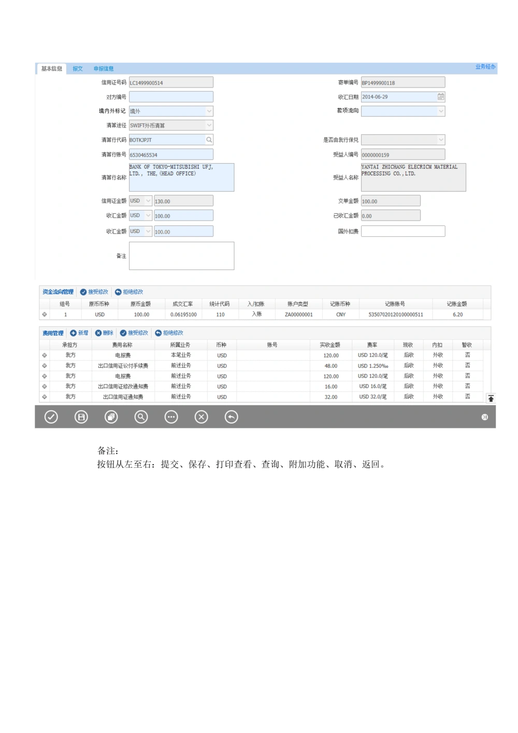The image size is (518, 733).
Task: Click the scroll-to-top arrow beside the fee table
Action: tap(491, 397)
